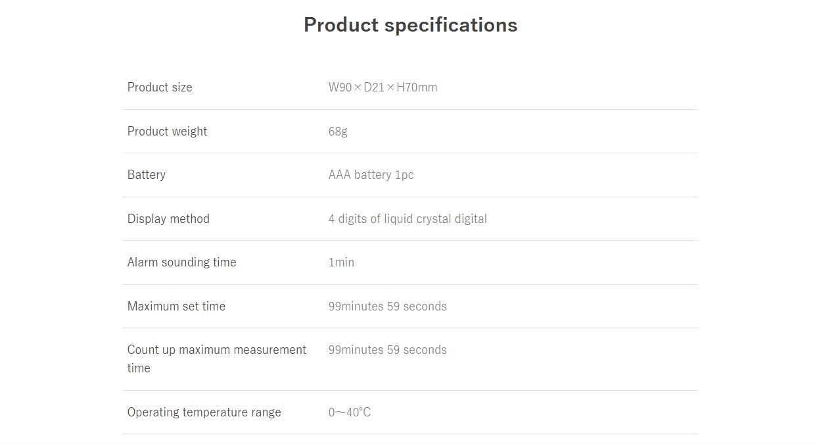The width and height of the screenshot is (817, 444).
Task: Select the "Product weight" row label
Action: click(x=167, y=132)
